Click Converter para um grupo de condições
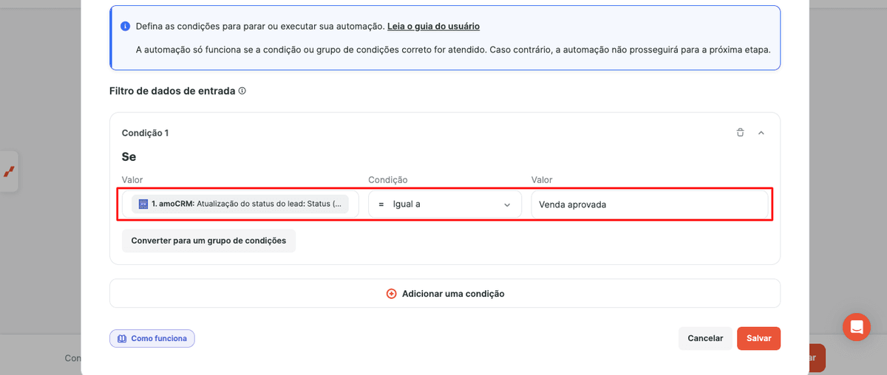Screen dimensions: 887x375 pyautogui.click(x=208, y=241)
